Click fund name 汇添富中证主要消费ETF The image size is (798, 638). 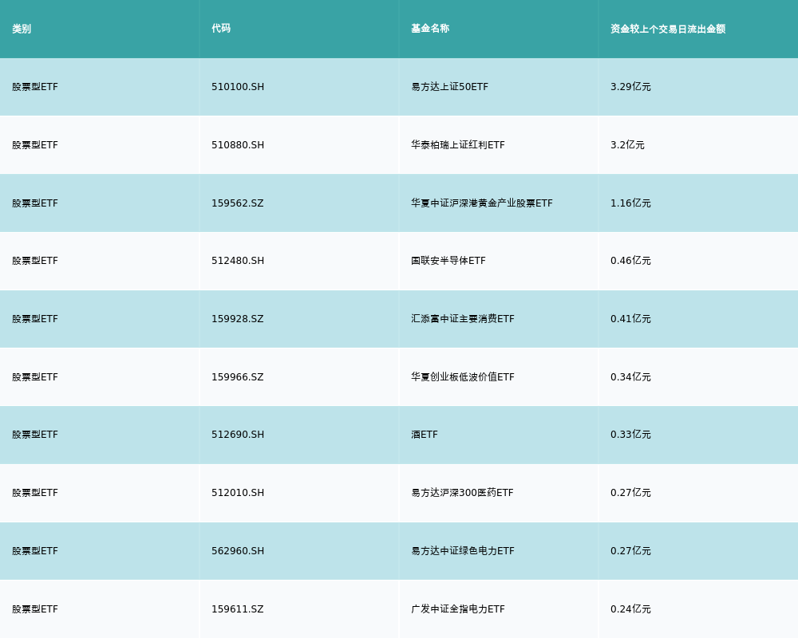463,319
